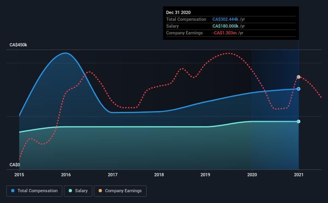This screenshot has width=328, height=203.
Task: Toggle the Total Compensation legend button
Action: point(34,191)
